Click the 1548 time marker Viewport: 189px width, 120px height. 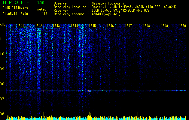(x=146, y=26)
